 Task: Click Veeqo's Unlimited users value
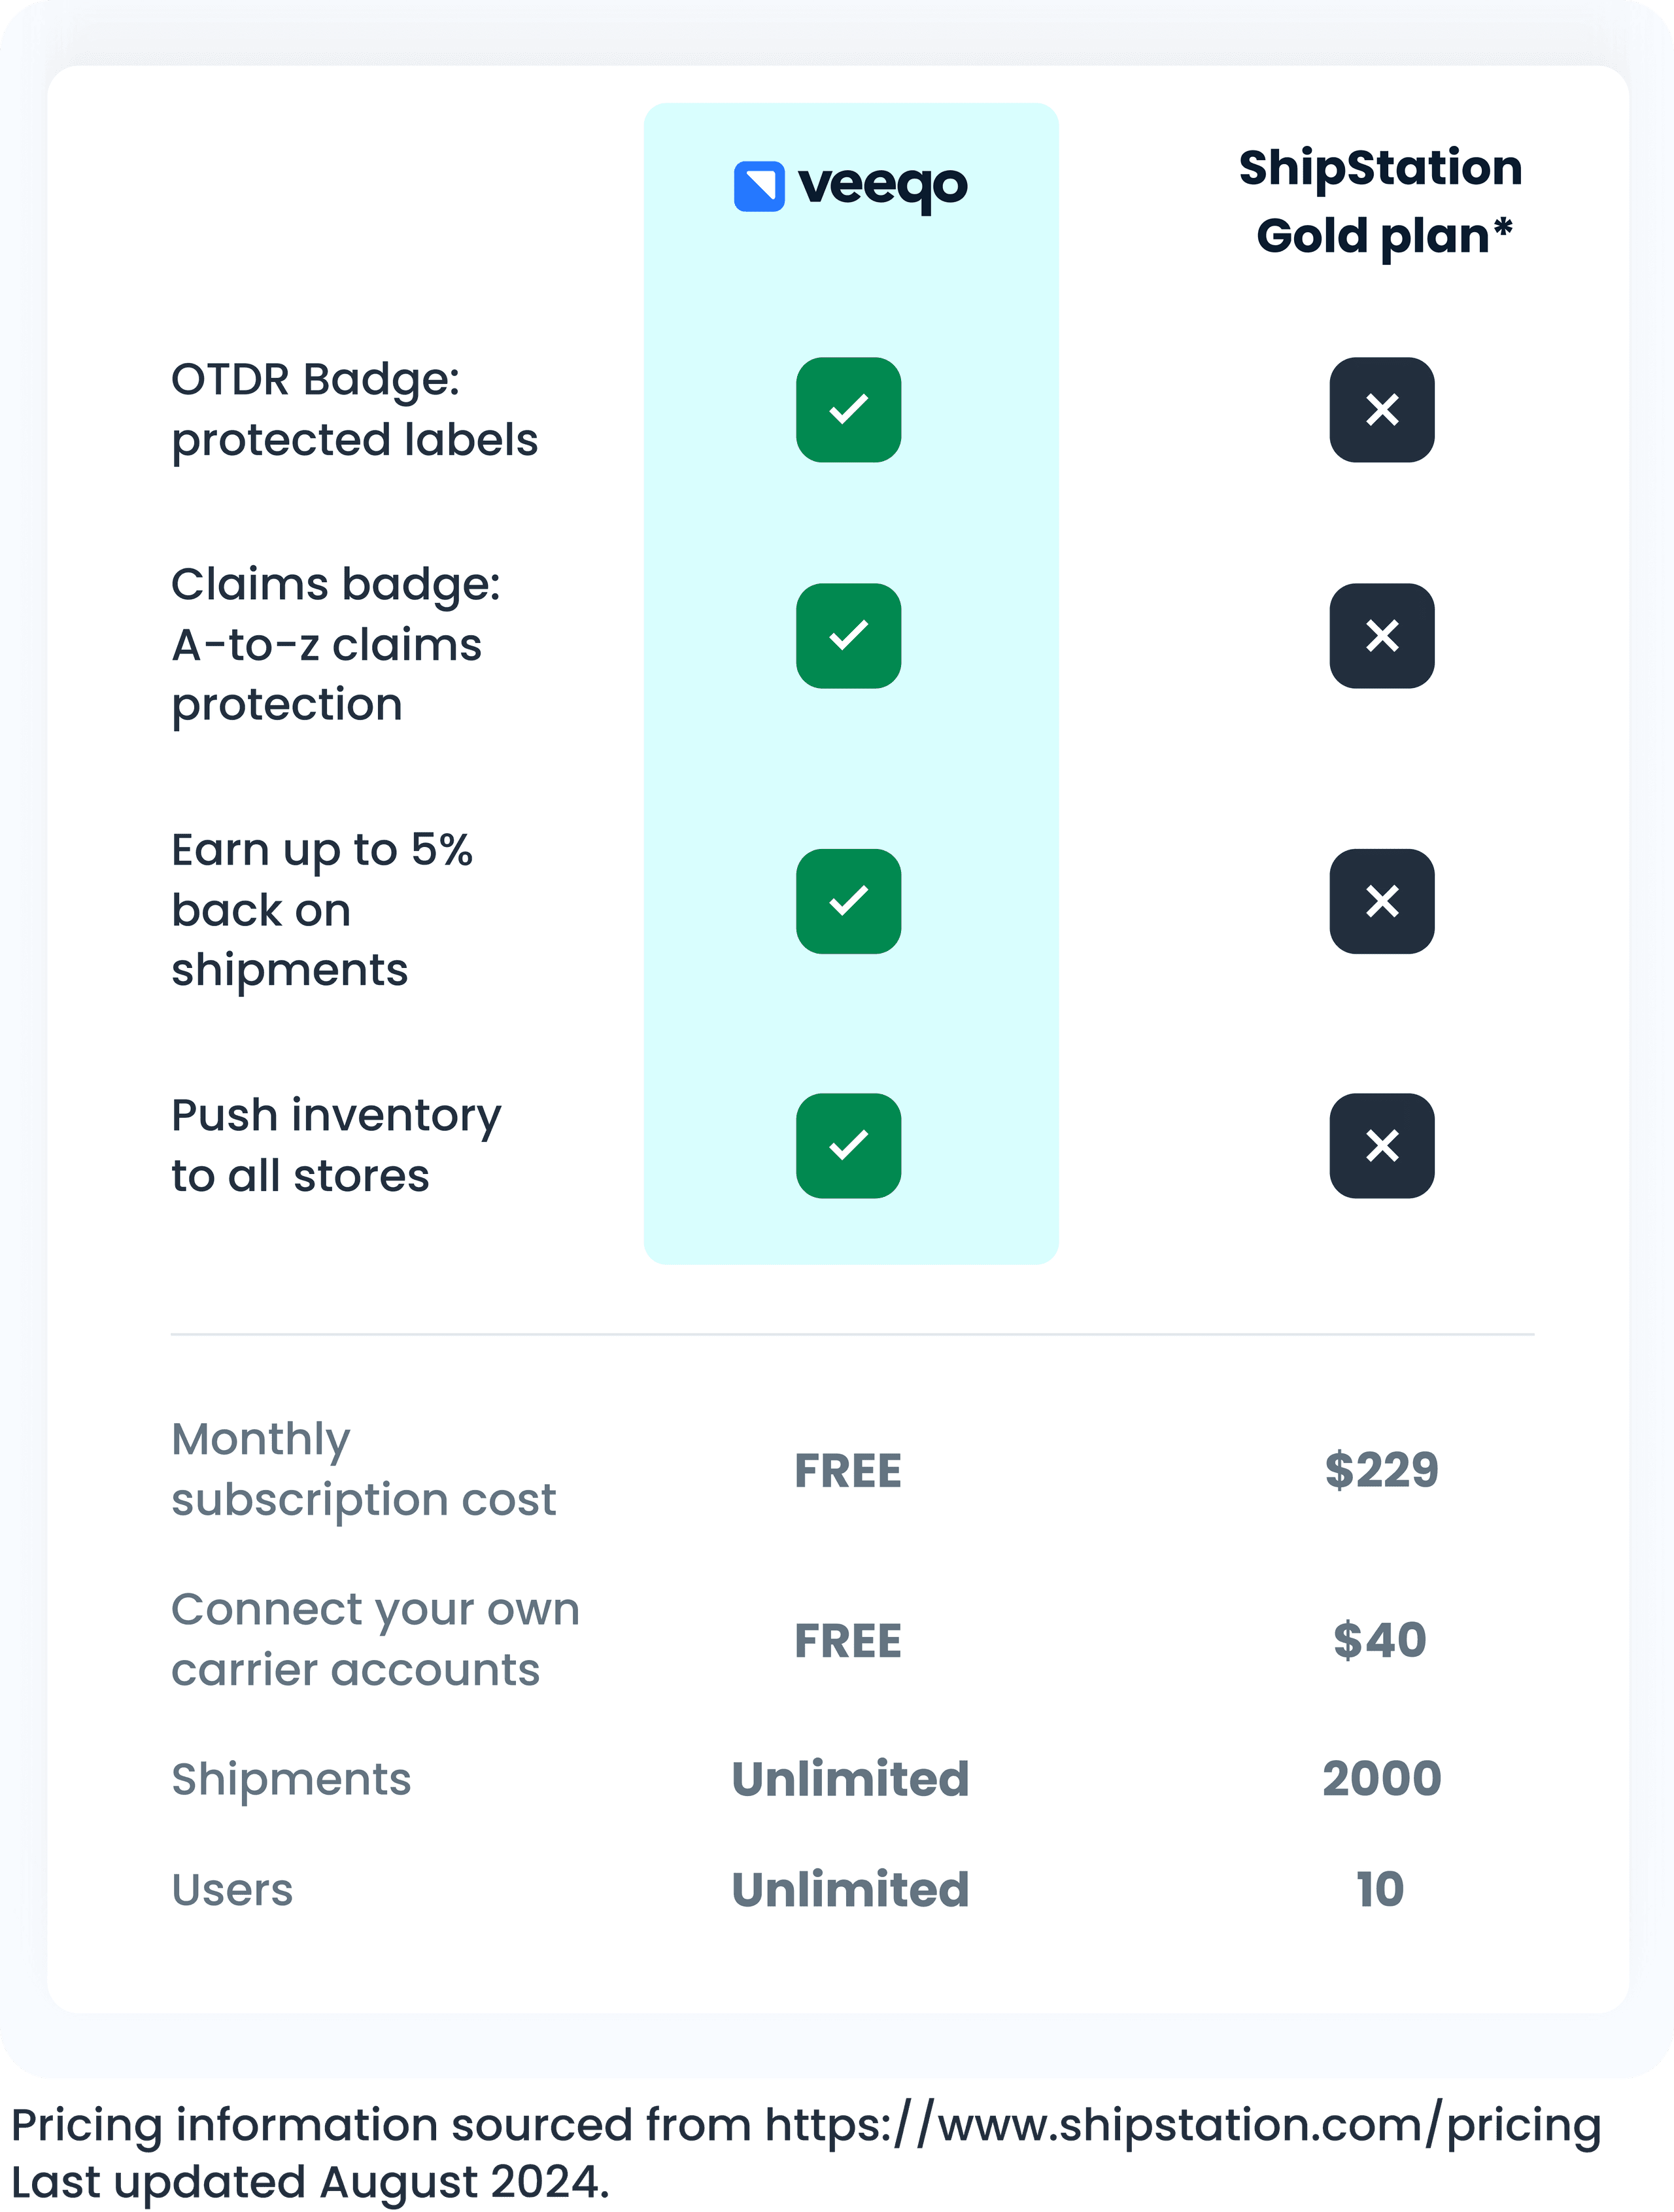point(850,1889)
